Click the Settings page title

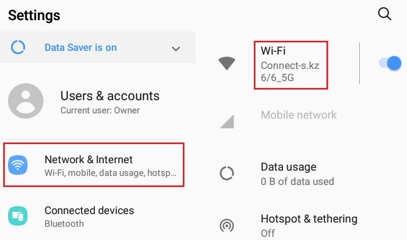pos(34,15)
